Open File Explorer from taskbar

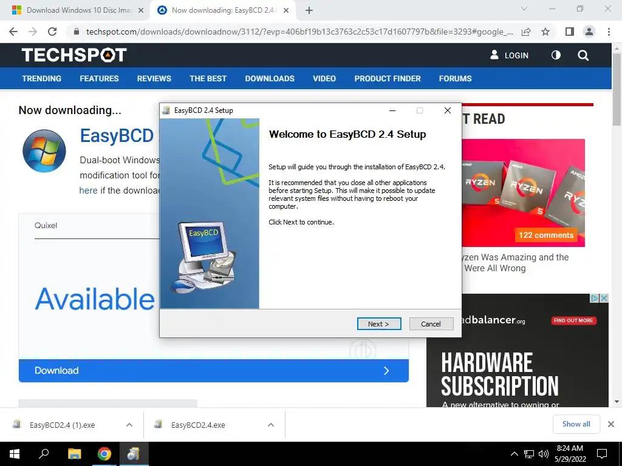pos(74,454)
